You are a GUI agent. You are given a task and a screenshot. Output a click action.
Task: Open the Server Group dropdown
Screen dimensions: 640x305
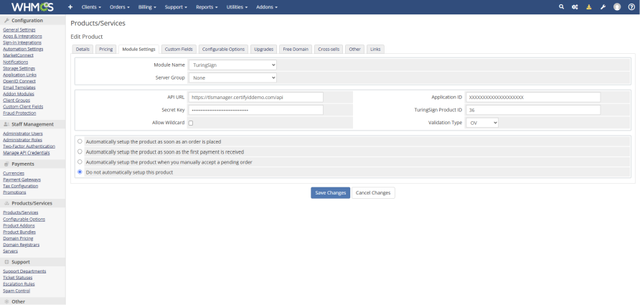coord(232,78)
